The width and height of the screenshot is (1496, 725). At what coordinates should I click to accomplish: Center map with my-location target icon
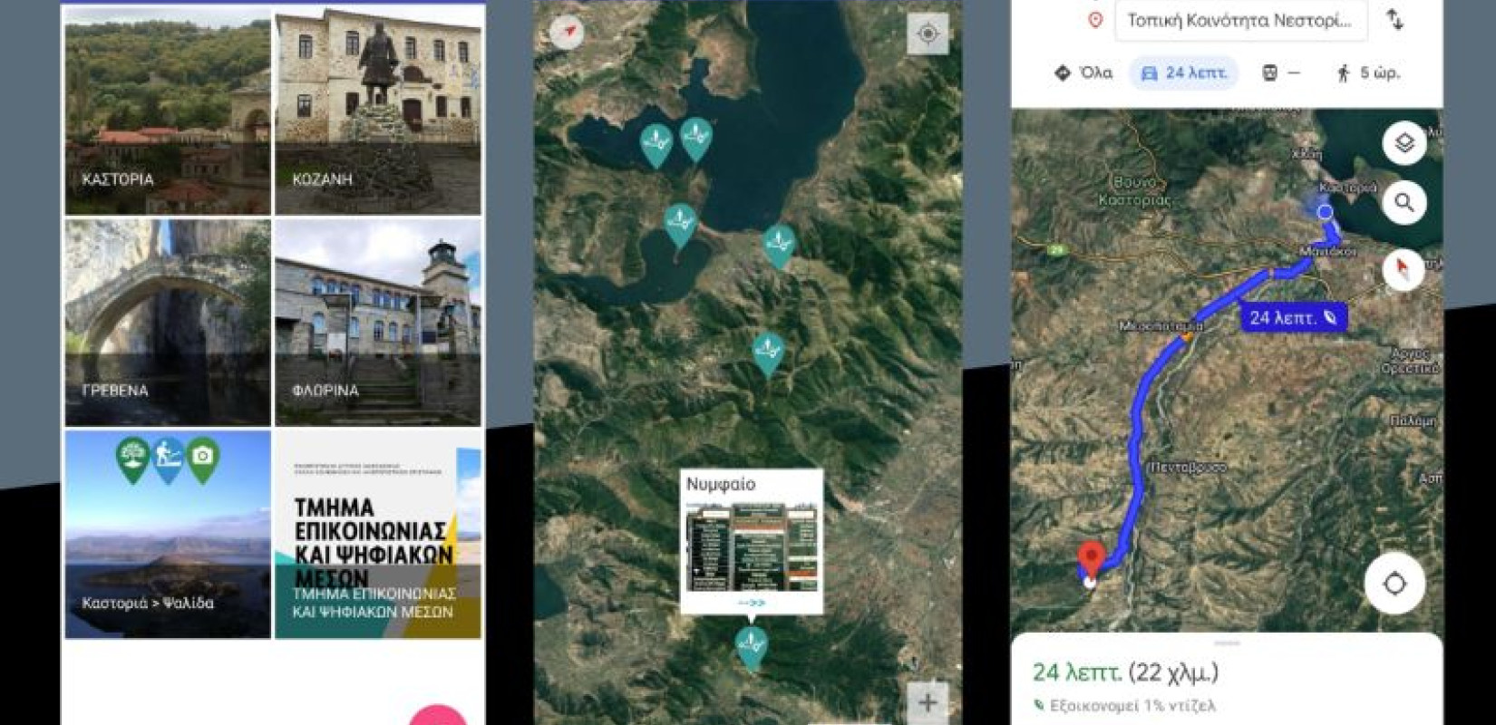[928, 34]
